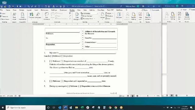The width and height of the screenshot is (195, 110).
Task: Click the Cortana circle taskbar icon
Action: coord(48,108)
